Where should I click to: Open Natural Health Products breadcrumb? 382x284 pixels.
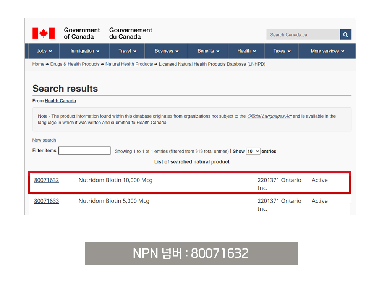tap(129, 64)
